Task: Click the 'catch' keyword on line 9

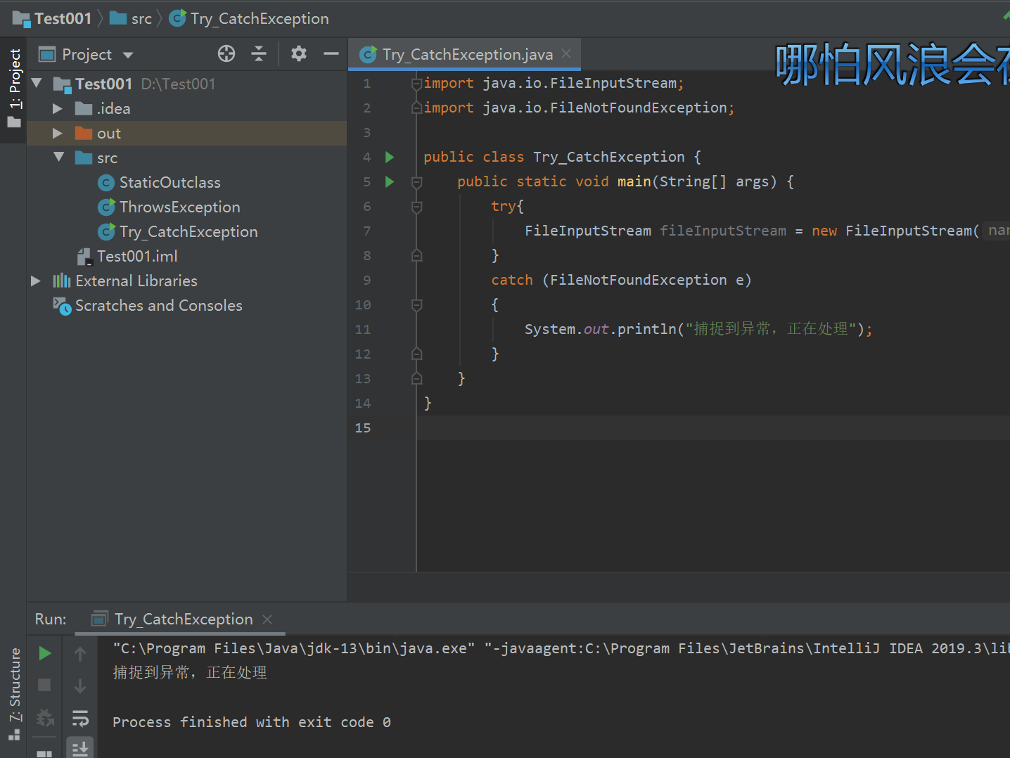Action: [x=512, y=281]
